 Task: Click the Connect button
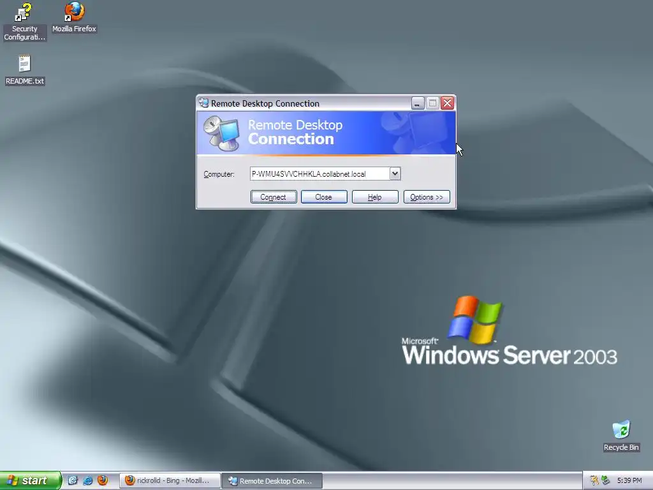coord(274,197)
